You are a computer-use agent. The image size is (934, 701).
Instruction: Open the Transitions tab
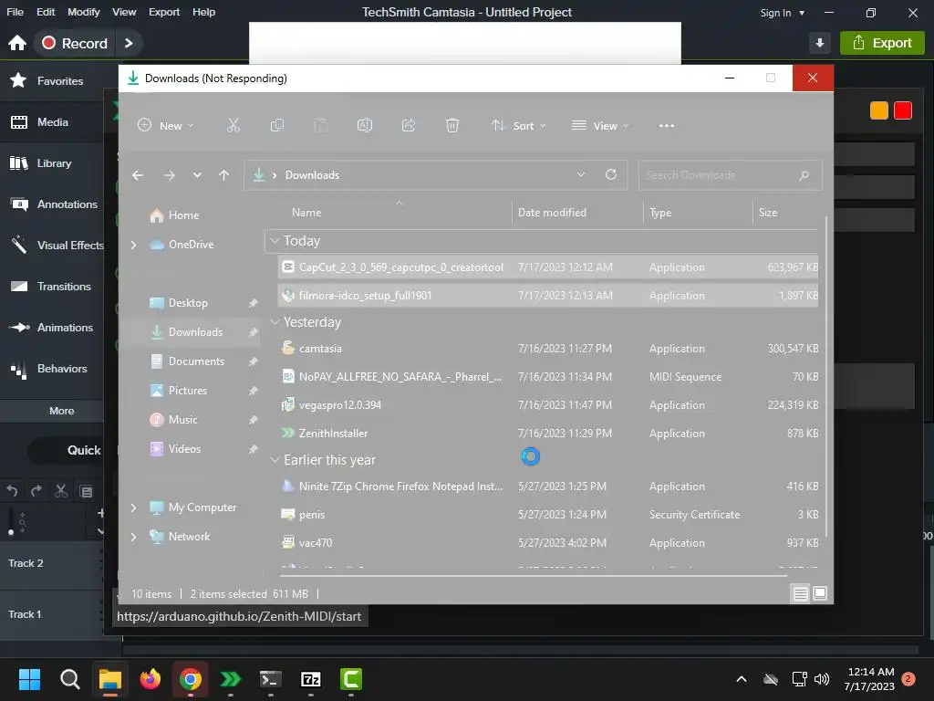pos(52,286)
